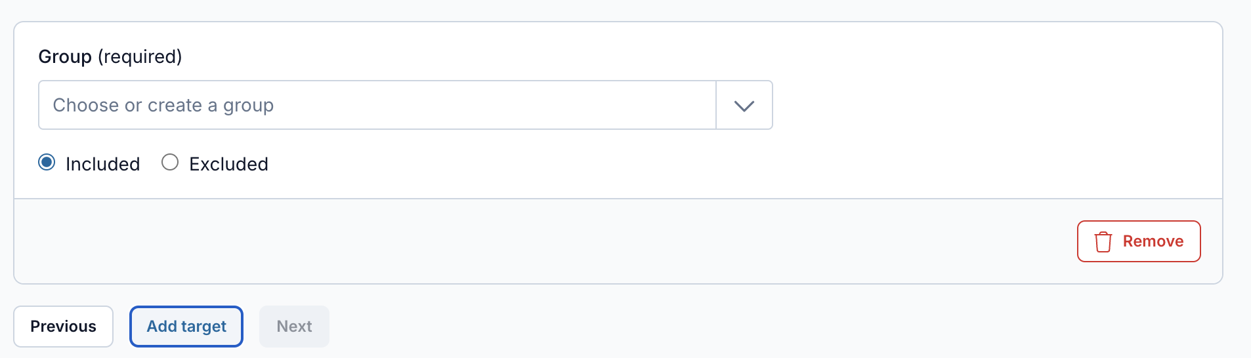Click Add target
Image resolution: width=1251 pixels, height=358 pixels.
186,327
